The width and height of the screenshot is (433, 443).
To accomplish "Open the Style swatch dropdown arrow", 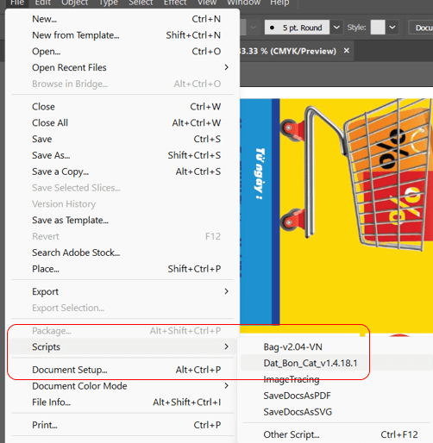I will pyautogui.click(x=392, y=28).
